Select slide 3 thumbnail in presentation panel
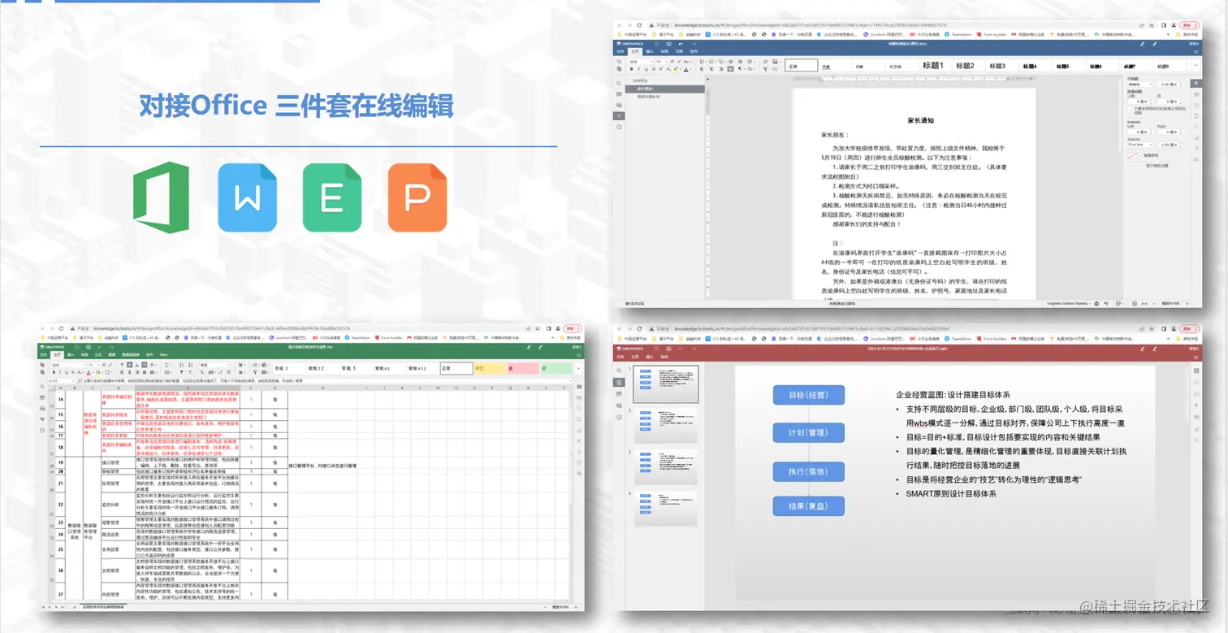 pyautogui.click(x=666, y=467)
